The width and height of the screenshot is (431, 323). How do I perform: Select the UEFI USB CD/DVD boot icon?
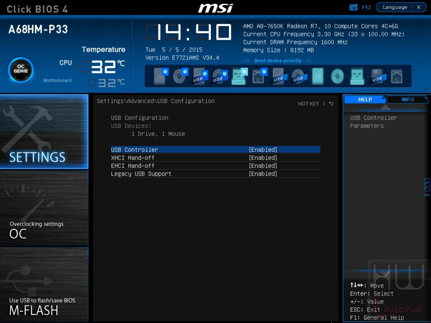220,76
